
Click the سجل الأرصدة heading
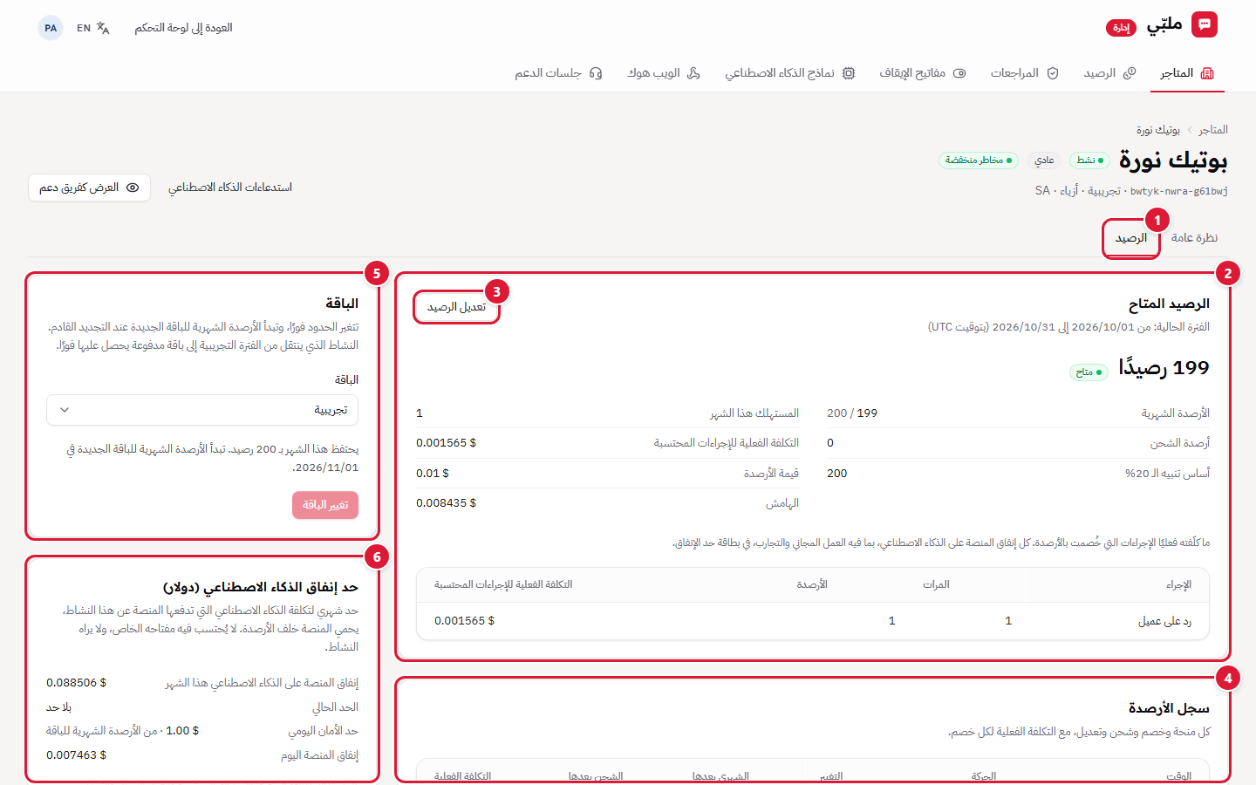coord(1169,708)
